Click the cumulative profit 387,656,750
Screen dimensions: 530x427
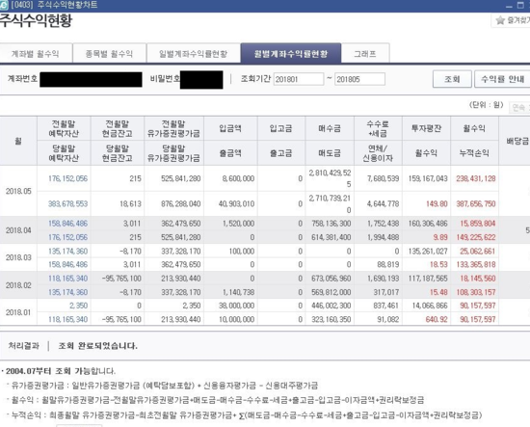tap(476, 204)
